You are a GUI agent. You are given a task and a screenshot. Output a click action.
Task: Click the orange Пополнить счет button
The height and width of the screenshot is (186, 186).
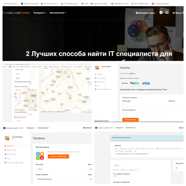[131, 120]
